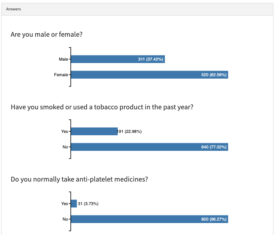Click the anti-platelet medicines question heading
Image resolution: width=275 pixels, height=235 pixels.
pyautogui.click(x=79, y=179)
